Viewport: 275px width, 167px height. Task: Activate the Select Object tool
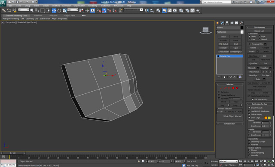coord(32,10)
